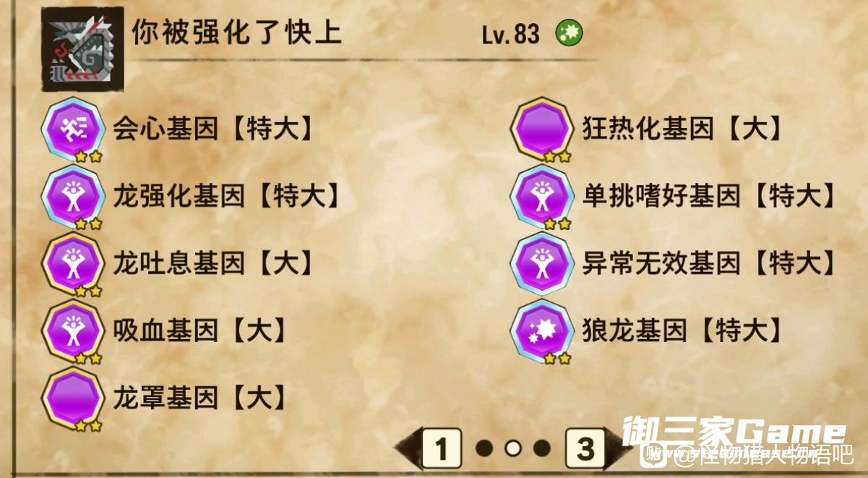Go to page 1 with left arrow
Image resolution: width=868 pixels, height=478 pixels.
pyautogui.click(x=431, y=448)
